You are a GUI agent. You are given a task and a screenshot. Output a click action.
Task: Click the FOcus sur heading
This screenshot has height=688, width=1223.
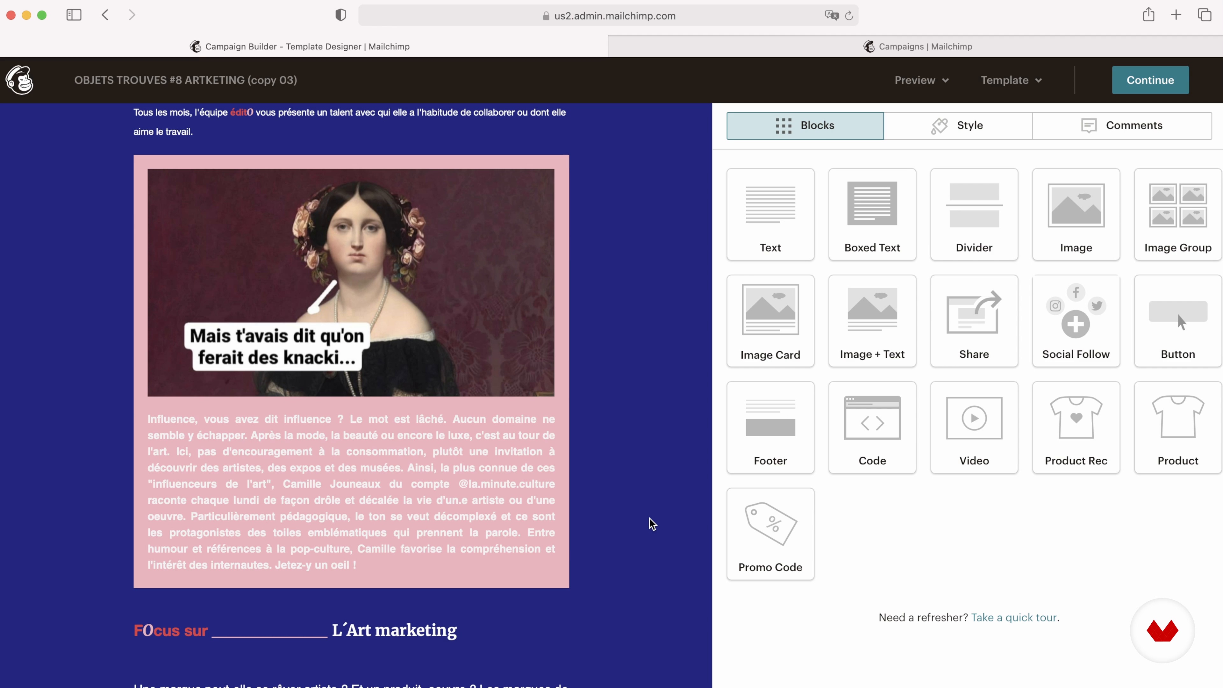171,631
